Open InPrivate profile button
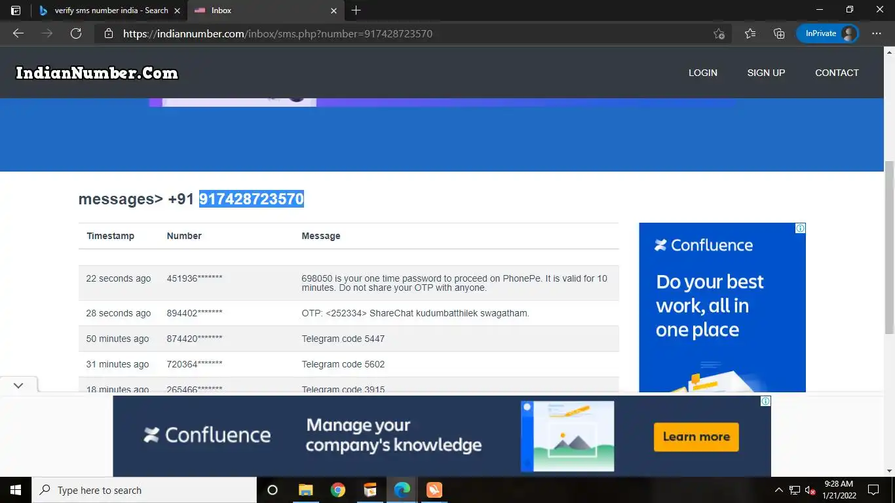The image size is (895, 503). pos(828,33)
